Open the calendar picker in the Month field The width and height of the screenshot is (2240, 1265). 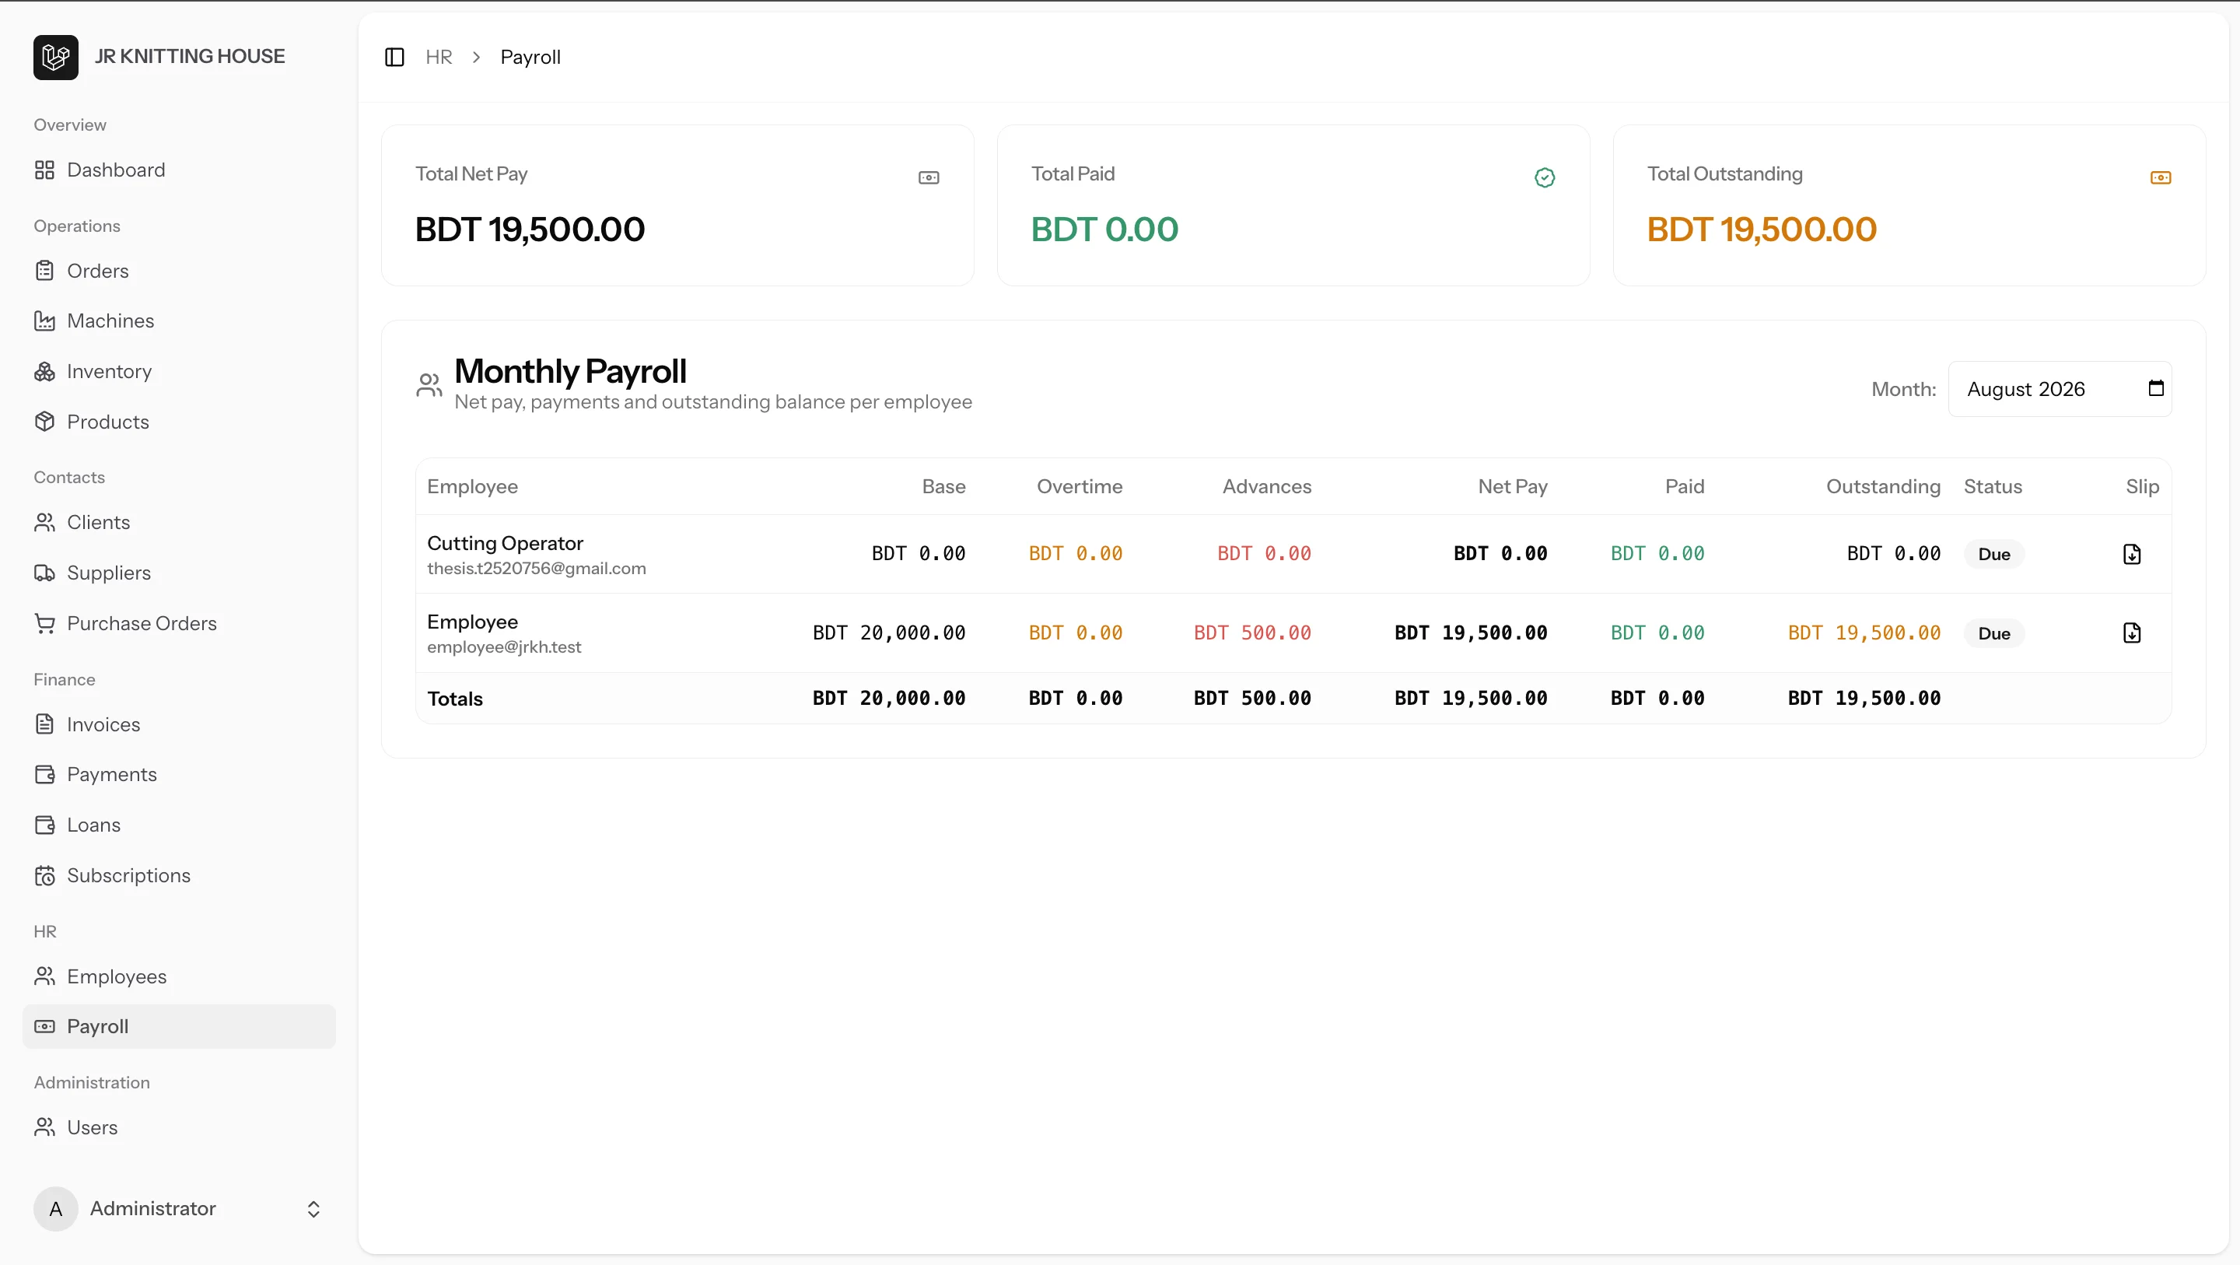tap(2156, 388)
